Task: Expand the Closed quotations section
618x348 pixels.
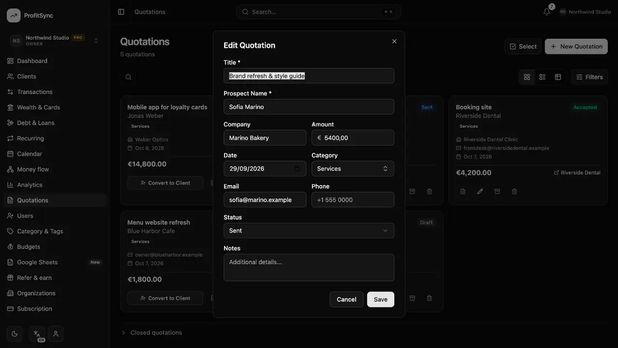Action: [152, 333]
